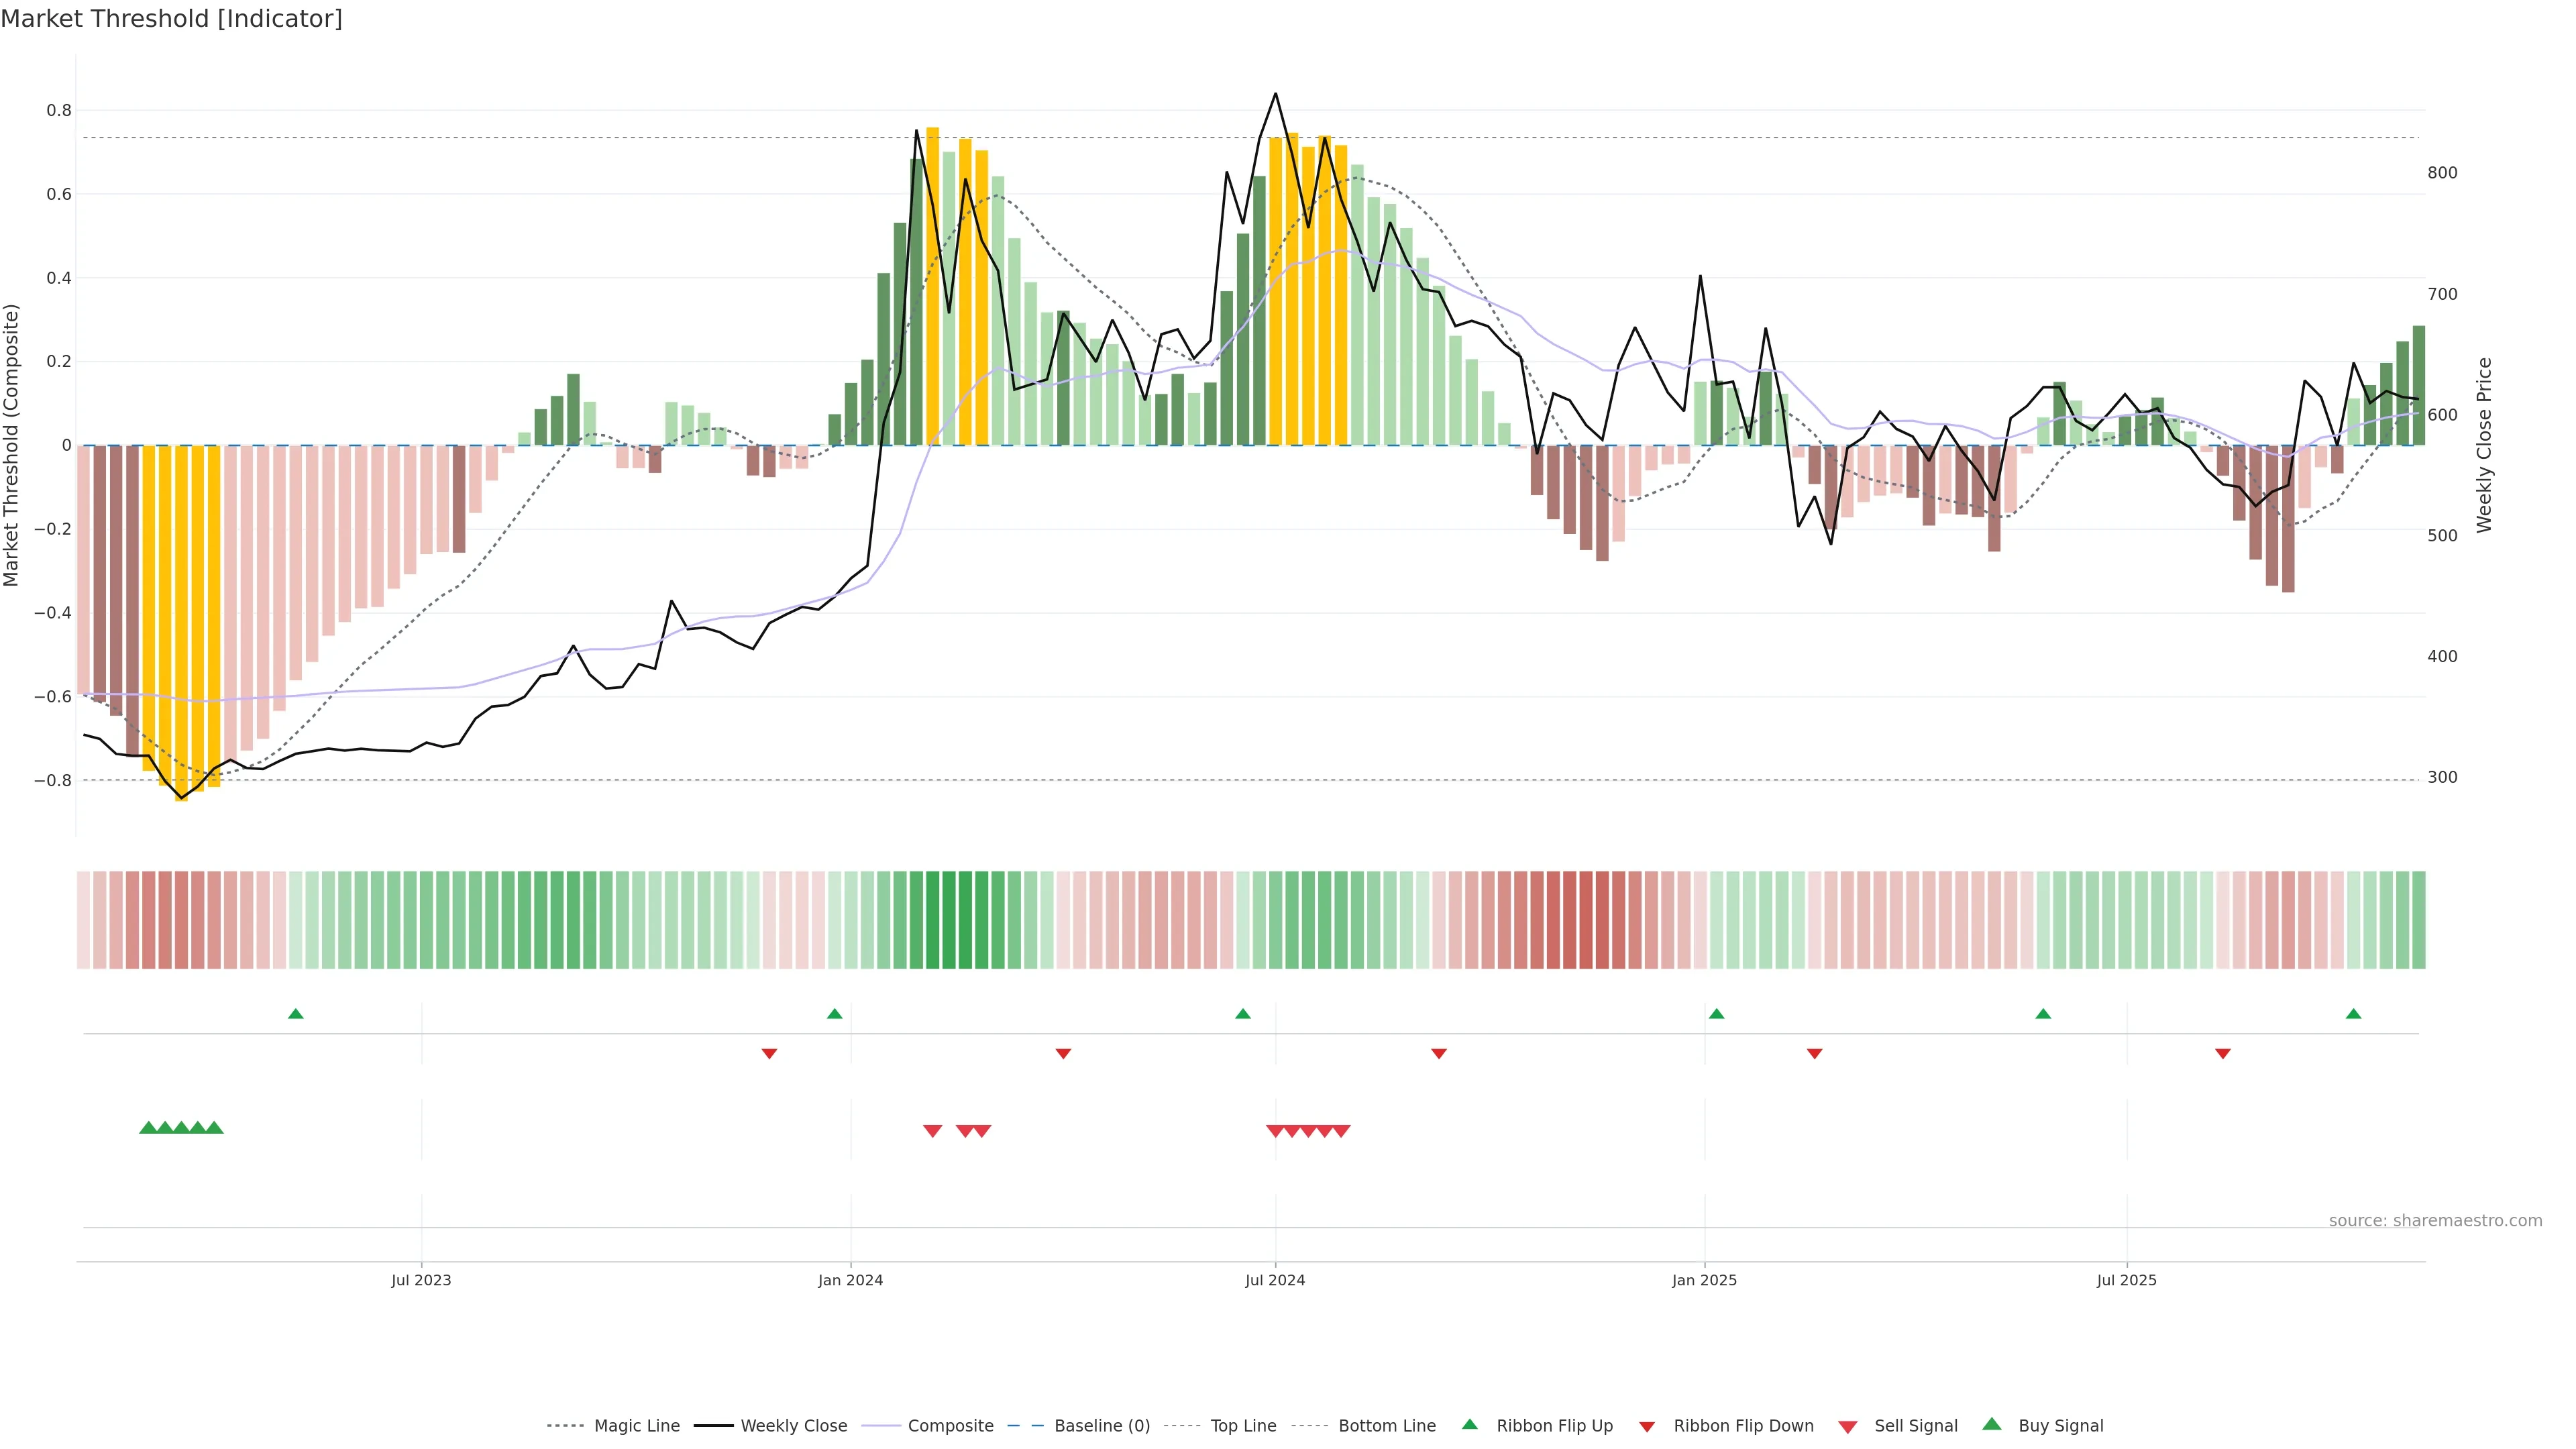Click the Sell Signal legend triangle icon
Viewport: 2576px width, 1449px height.
(x=1848, y=1426)
